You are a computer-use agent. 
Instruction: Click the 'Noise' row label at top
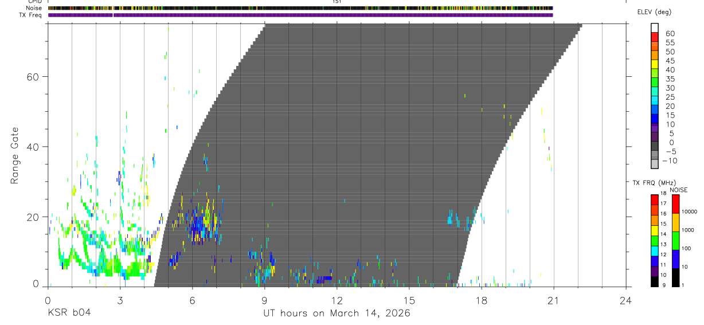(34, 8)
